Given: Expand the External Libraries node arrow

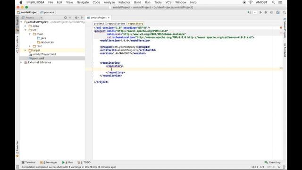Looking at the screenshot, I should 21,62.
